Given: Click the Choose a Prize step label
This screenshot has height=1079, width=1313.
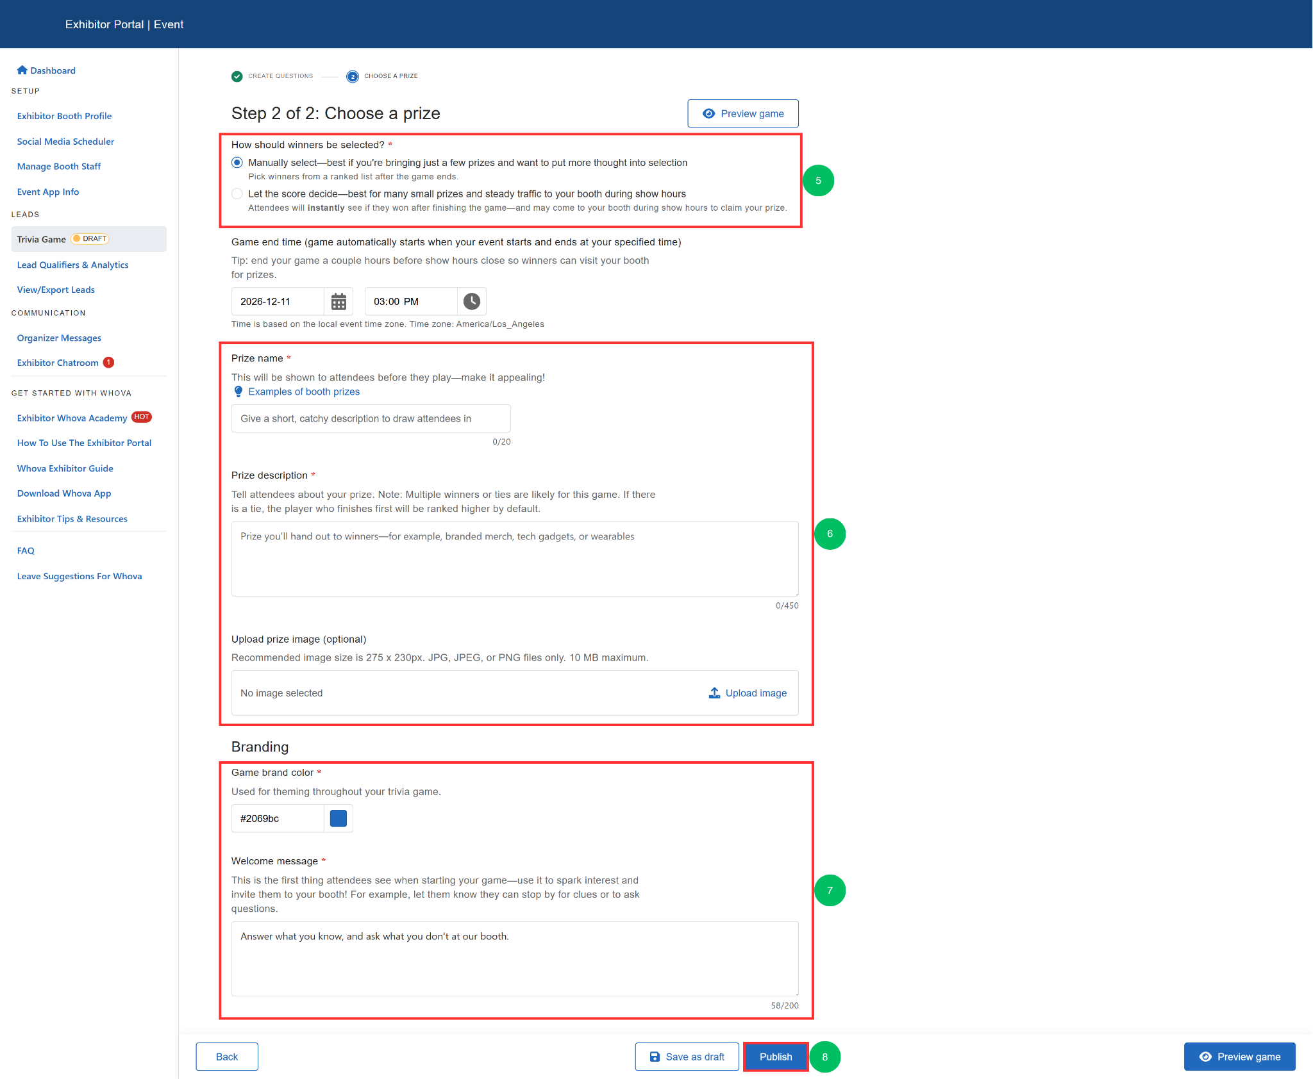Looking at the screenshot, I should (391, 76).
